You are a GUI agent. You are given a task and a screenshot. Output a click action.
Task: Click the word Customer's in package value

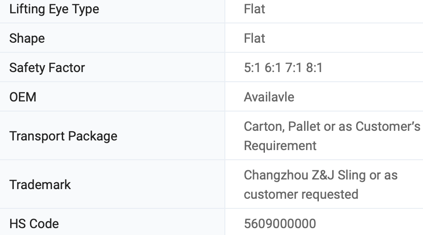(388, 126)
